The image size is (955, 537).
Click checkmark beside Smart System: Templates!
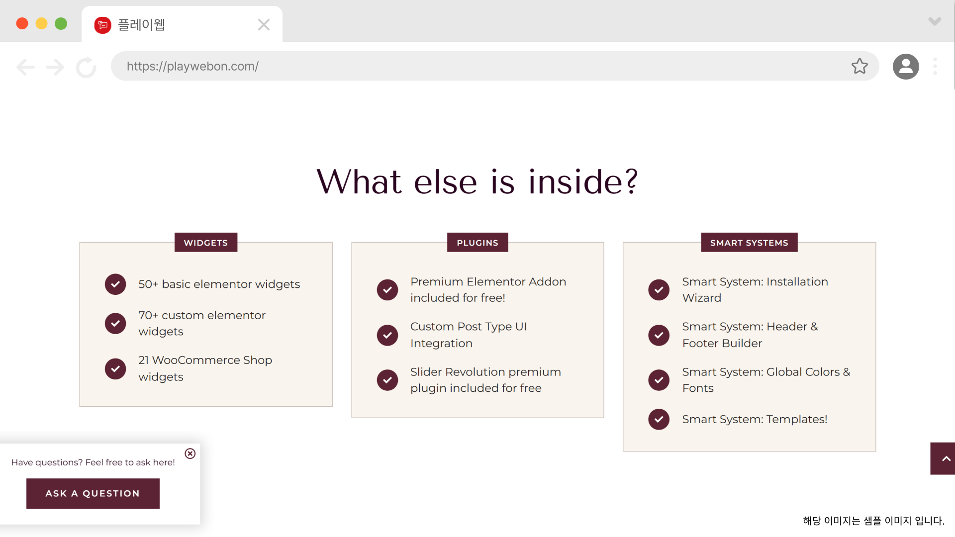pos(659,419)
